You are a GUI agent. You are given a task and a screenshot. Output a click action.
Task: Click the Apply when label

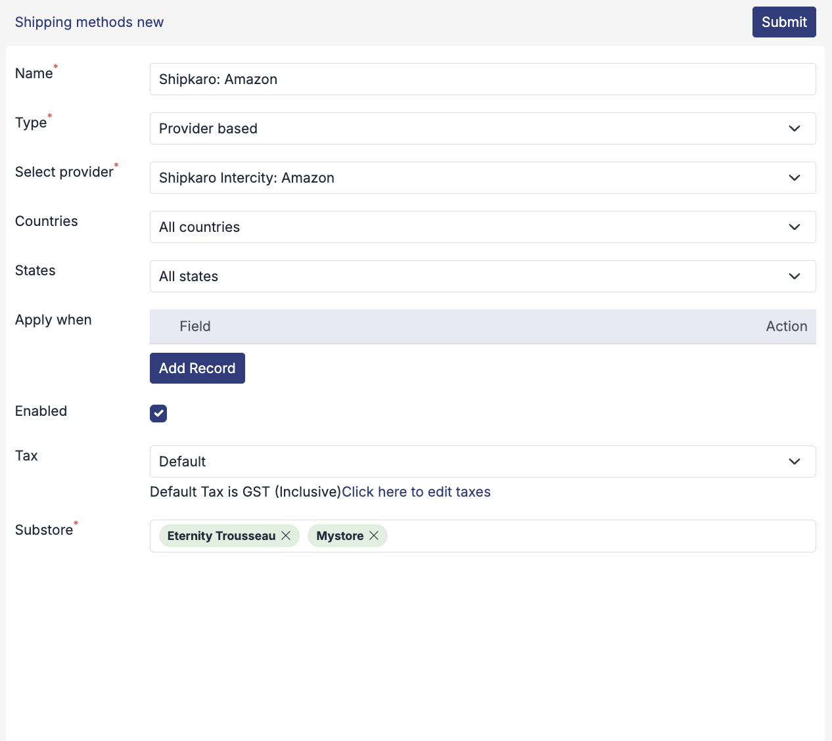click(53, 320)
